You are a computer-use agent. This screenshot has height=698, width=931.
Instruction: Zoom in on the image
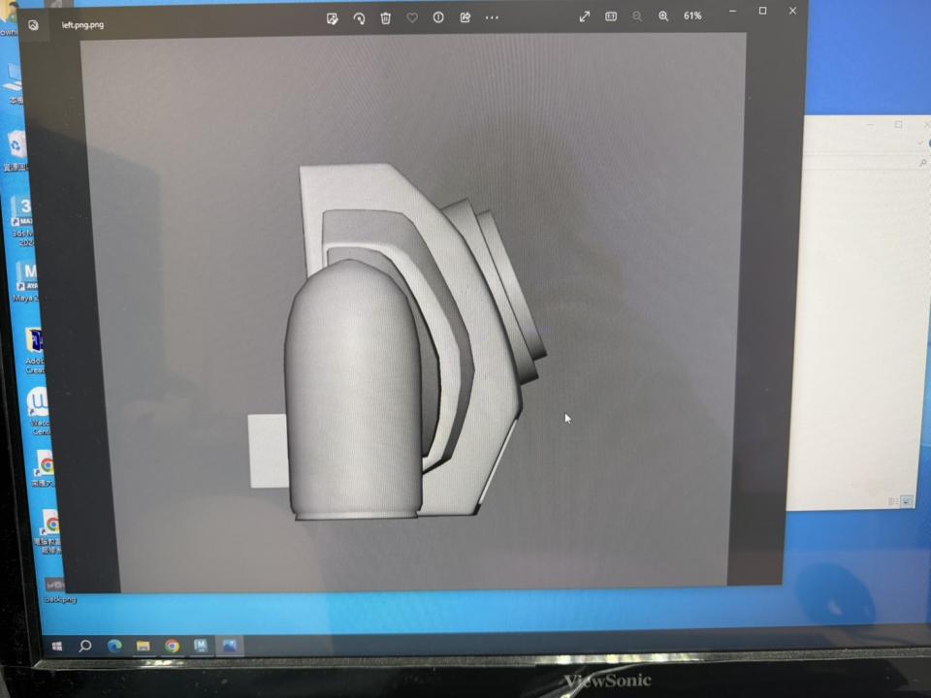point(663,16)
